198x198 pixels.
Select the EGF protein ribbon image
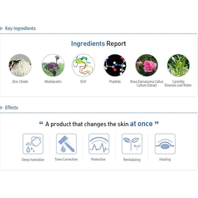coord(83,65)
